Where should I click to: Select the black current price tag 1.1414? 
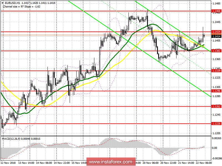[216, 37]
